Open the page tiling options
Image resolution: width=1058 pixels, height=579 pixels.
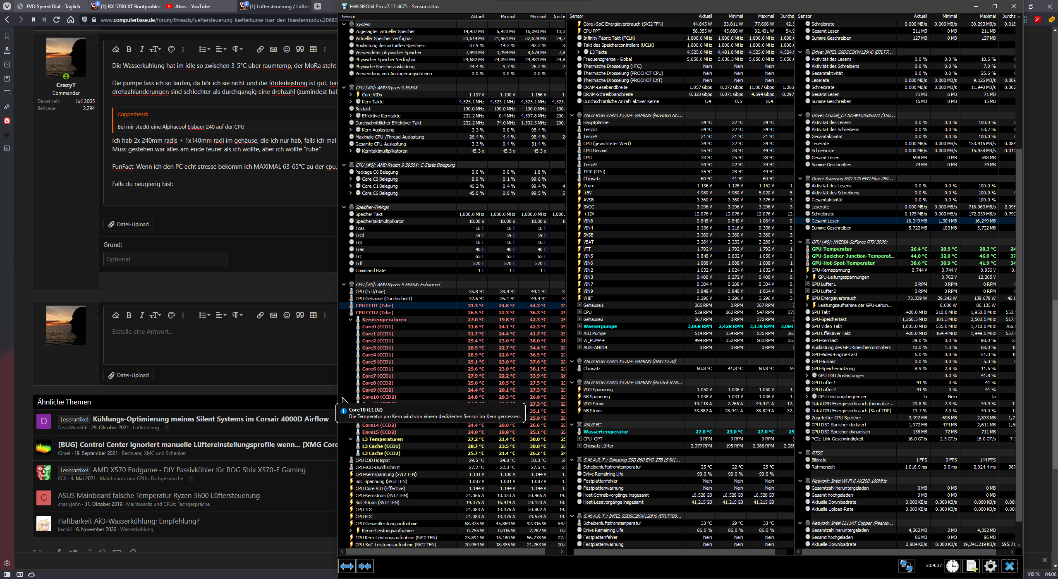pyautogui.click(x=19, y=574)
